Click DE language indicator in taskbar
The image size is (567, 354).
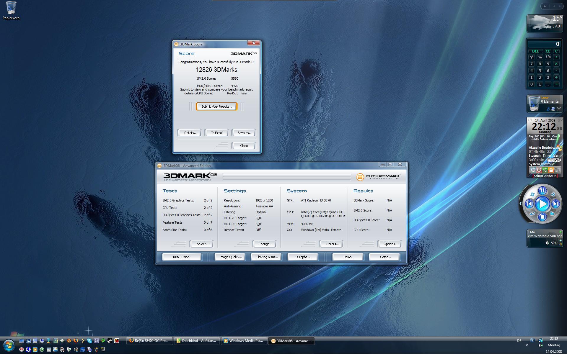pyautogui.click(x=519, y=341)
